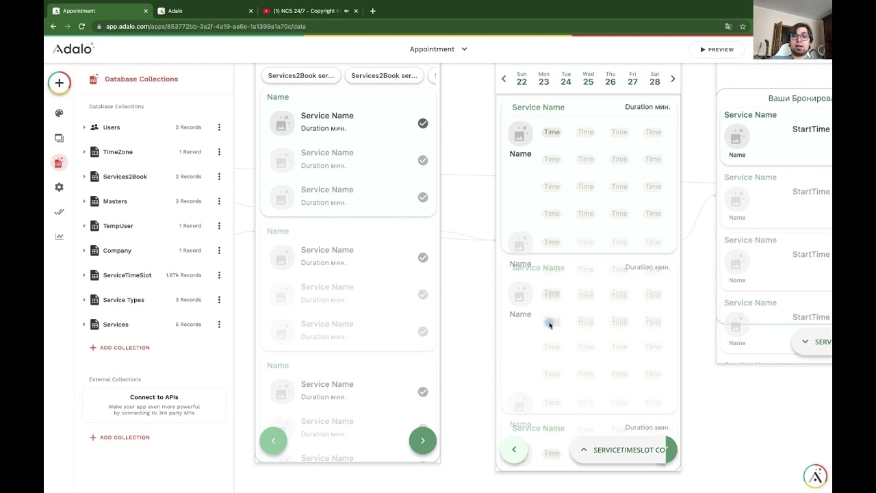Click the browser reload icon
Image resolution: width=876 pixels, height=493 pixels.
click(81, 26)
